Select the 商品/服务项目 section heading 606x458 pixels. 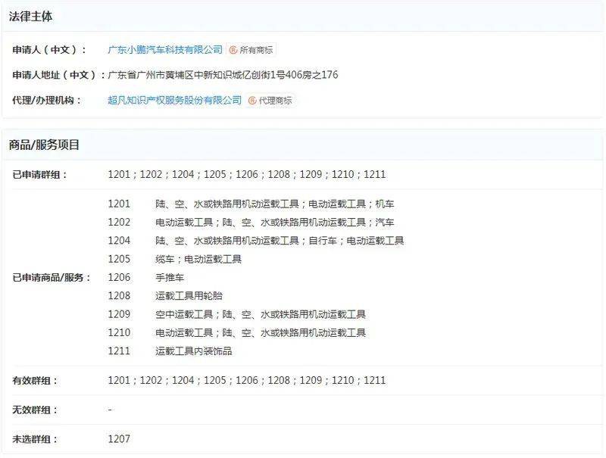click(x=44, y=145)
